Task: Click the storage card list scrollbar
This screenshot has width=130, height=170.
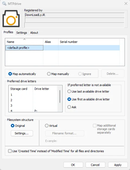Action: (x=60, y=96)
